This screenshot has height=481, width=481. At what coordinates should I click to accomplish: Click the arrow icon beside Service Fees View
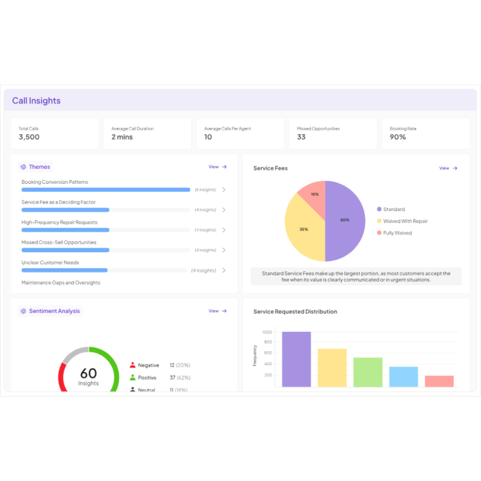pos(454,168)
